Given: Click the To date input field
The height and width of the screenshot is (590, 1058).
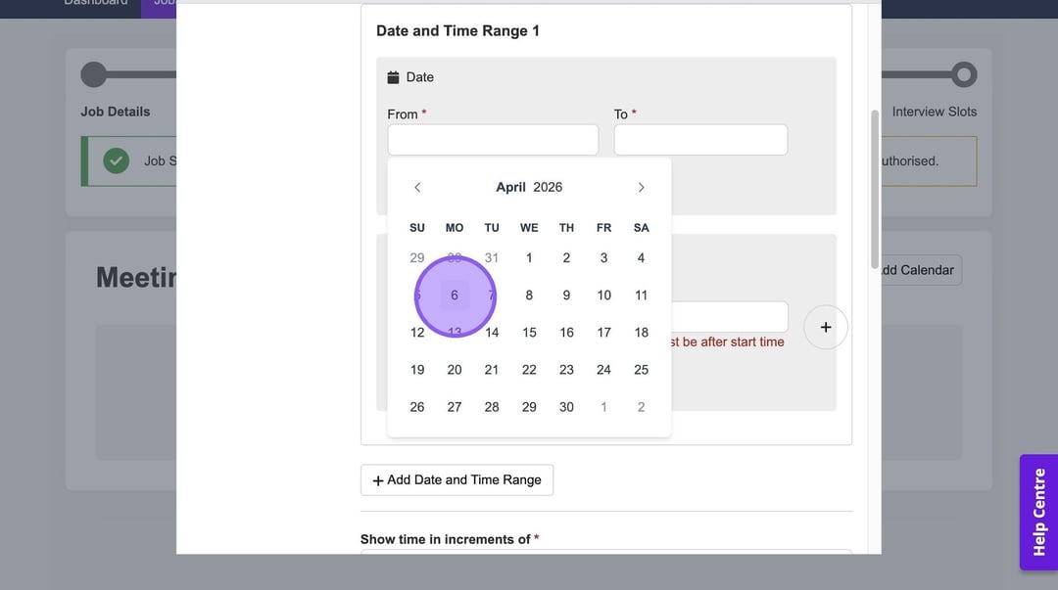Looking at the screenshot, I should pyautogui.click(x=700, y=140).
